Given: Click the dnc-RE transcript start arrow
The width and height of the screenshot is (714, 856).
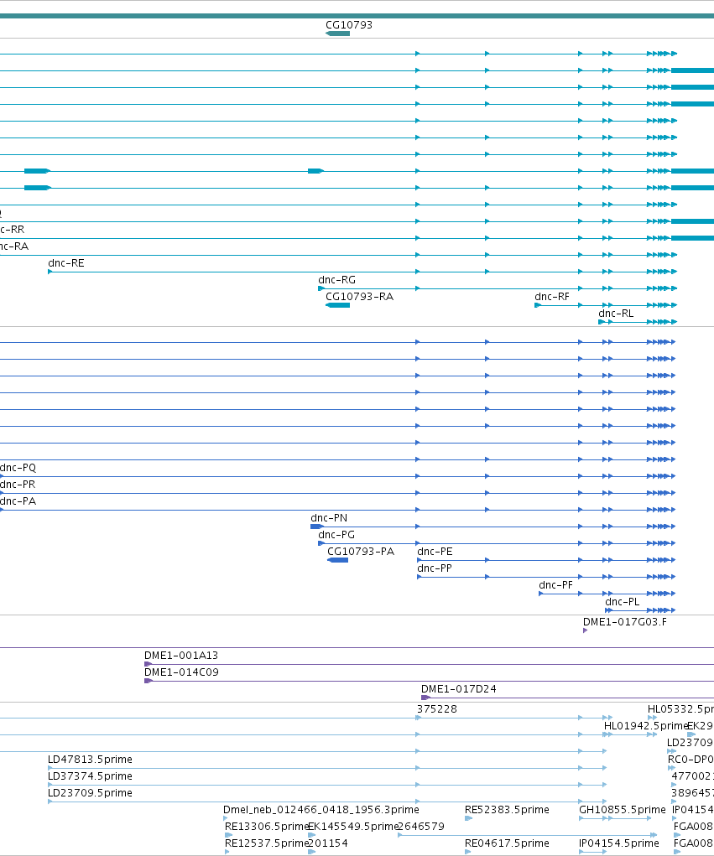Looking at the screenshot, I should pyautogui.click(x=50, y=272).
